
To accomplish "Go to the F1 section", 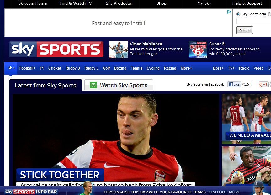I will pos(42,68).
